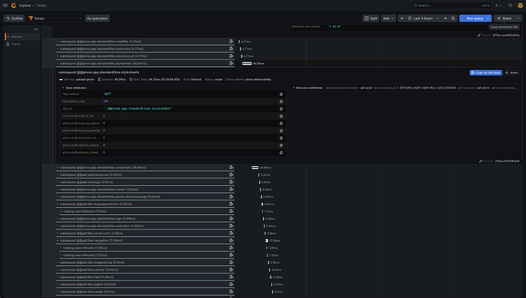Click the stylesheets 40.91ms timeline bar

[247, 63]
